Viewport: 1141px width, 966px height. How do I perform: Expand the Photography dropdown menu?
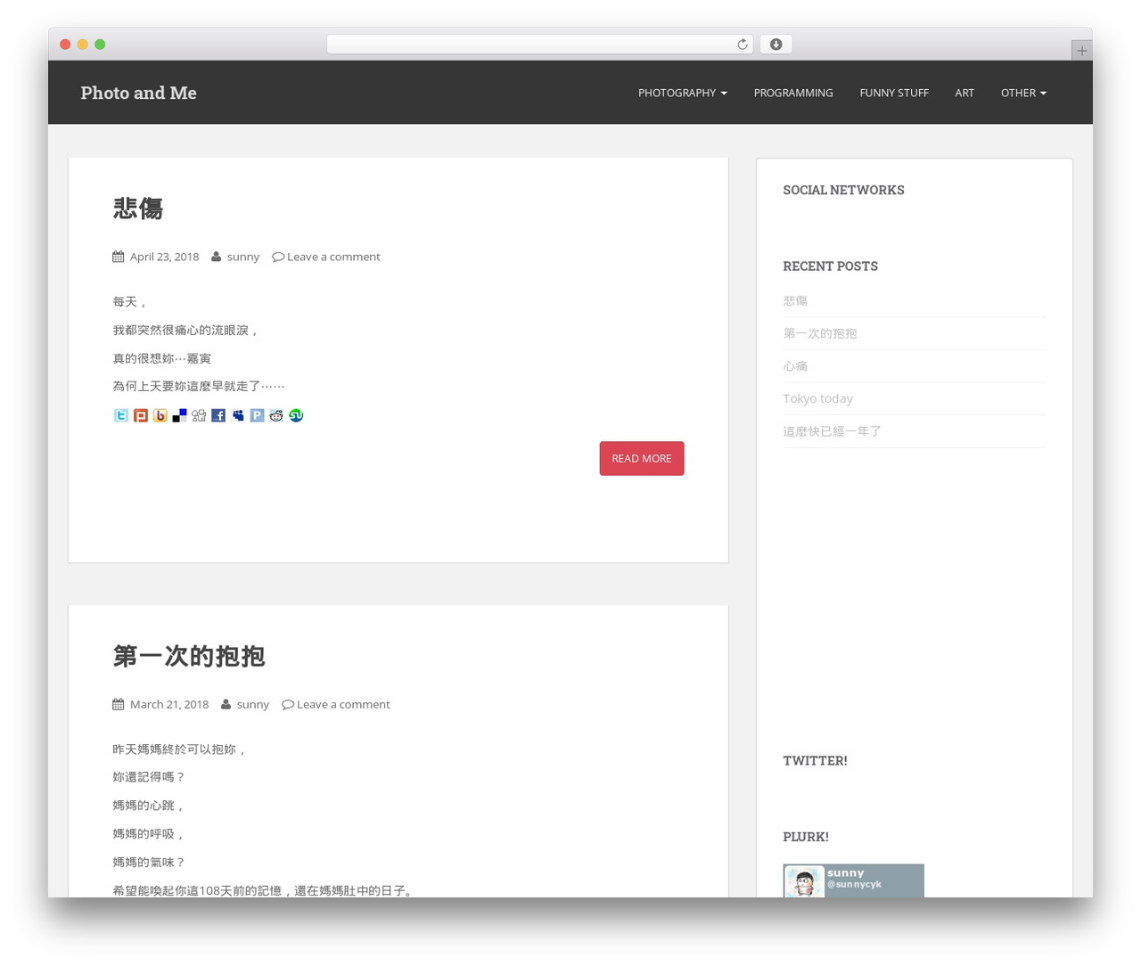click(683, 93)
